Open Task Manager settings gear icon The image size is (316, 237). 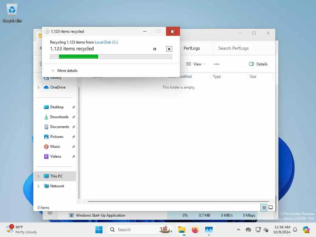point(50,213)
